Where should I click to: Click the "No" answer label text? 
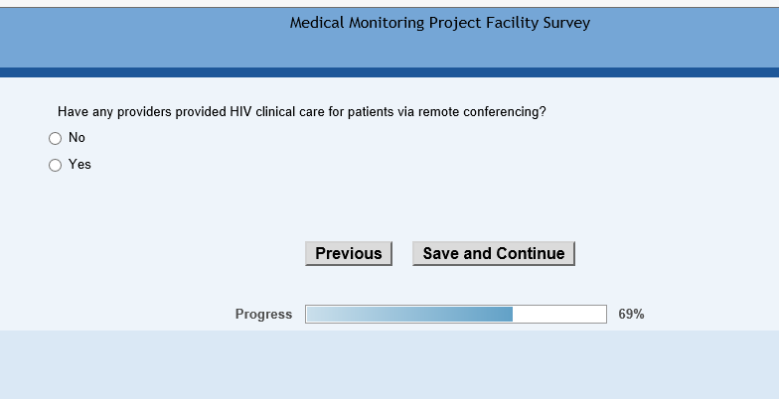(77, 138)
